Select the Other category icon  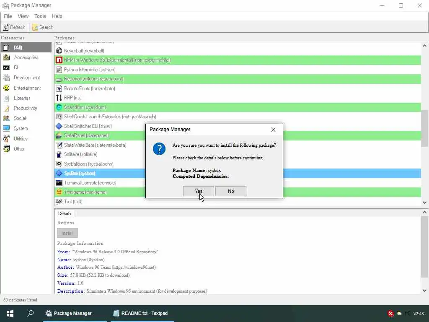(6, 149)
